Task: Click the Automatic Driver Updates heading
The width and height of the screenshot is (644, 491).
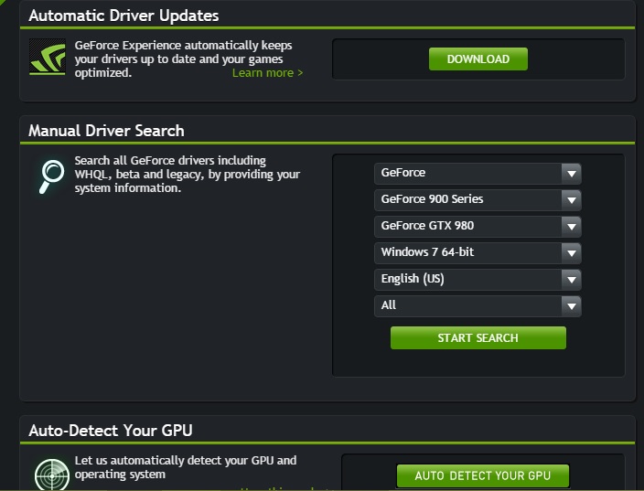Action: click(123, 16)
